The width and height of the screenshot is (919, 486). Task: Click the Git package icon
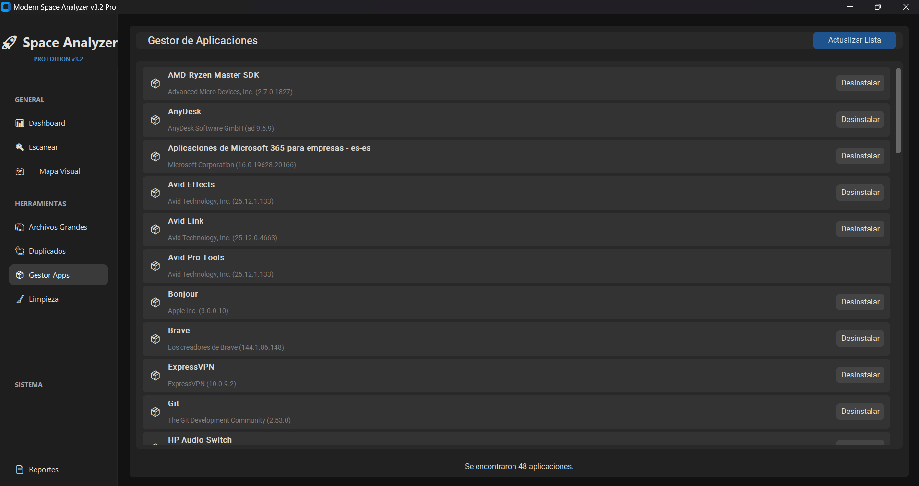pyautogui.click(x=155, y=412)
